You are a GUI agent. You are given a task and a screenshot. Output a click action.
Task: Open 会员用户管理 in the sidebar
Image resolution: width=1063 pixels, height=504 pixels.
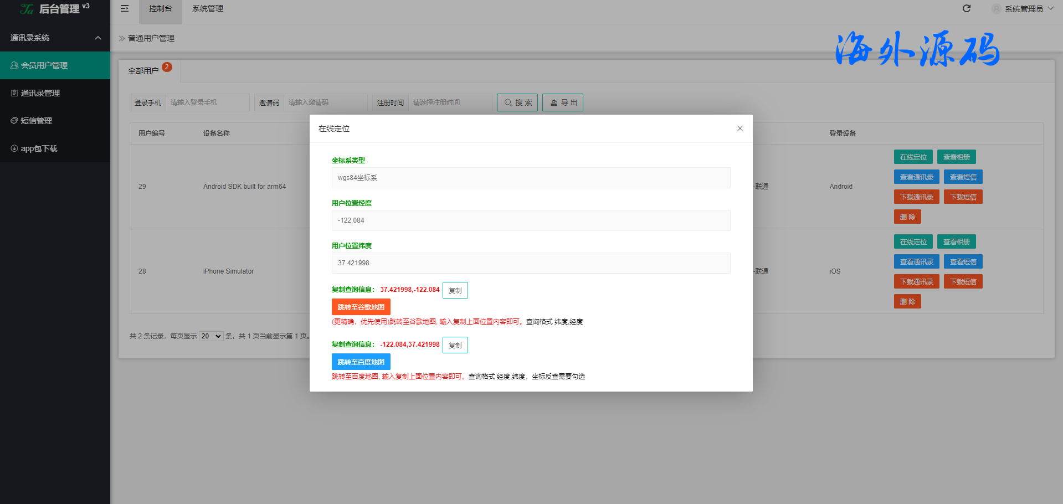(44, 65)
